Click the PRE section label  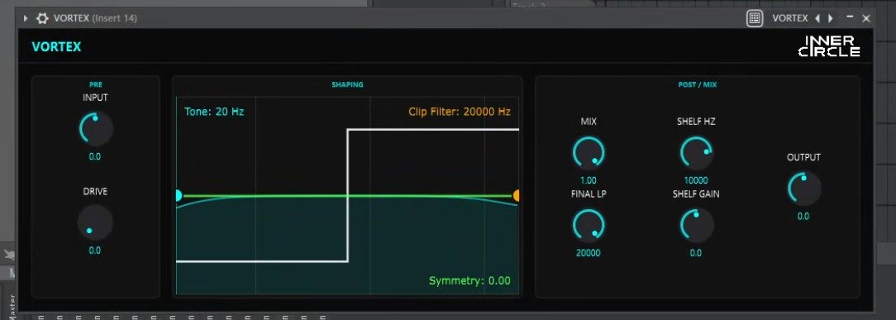95,84
